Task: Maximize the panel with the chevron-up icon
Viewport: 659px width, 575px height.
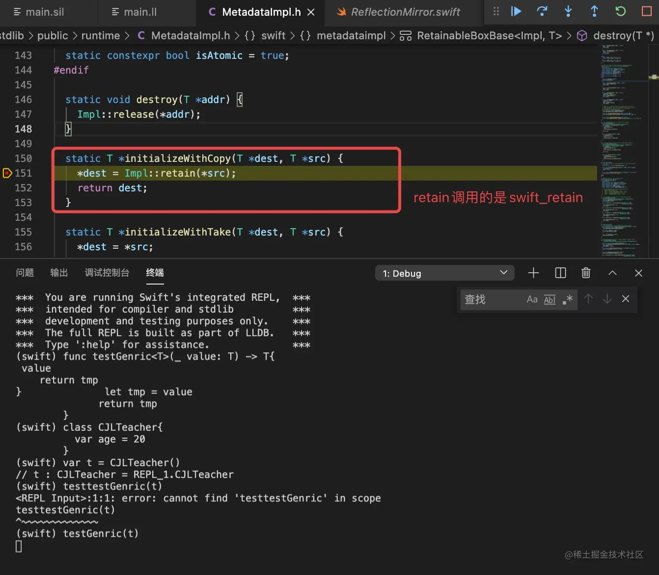Action: [x=612, y=273]
